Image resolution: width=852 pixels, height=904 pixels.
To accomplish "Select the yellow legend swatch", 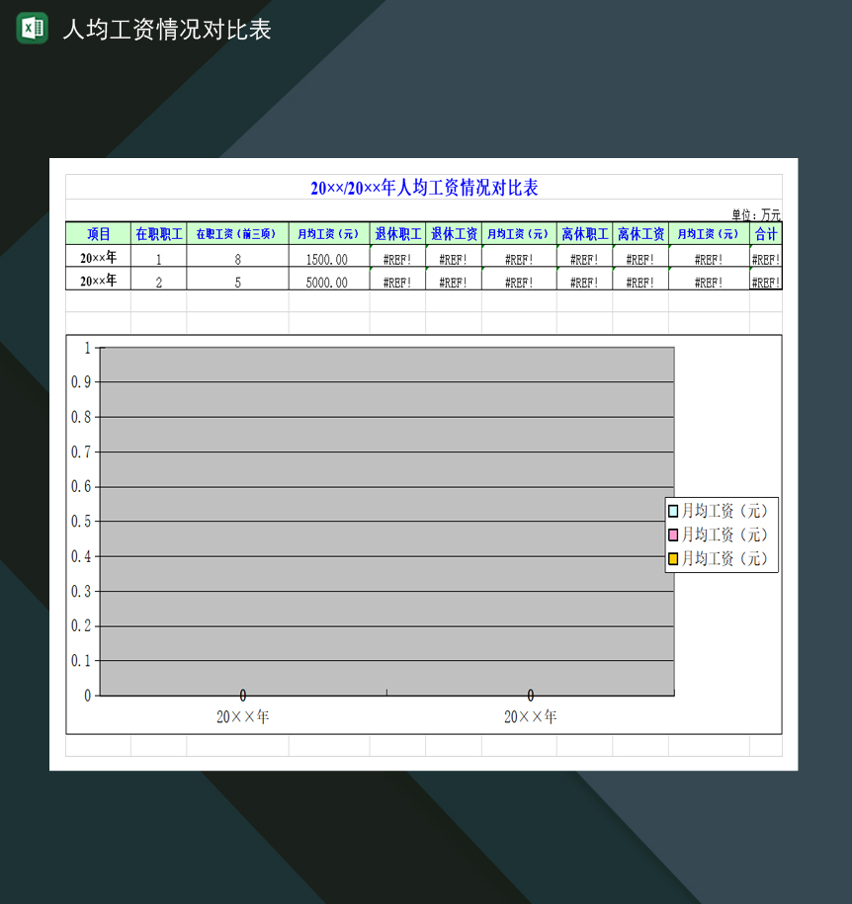I will [671, 556].
